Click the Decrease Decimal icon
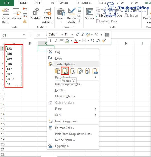The image size is (151, 157). click(98, 41)
